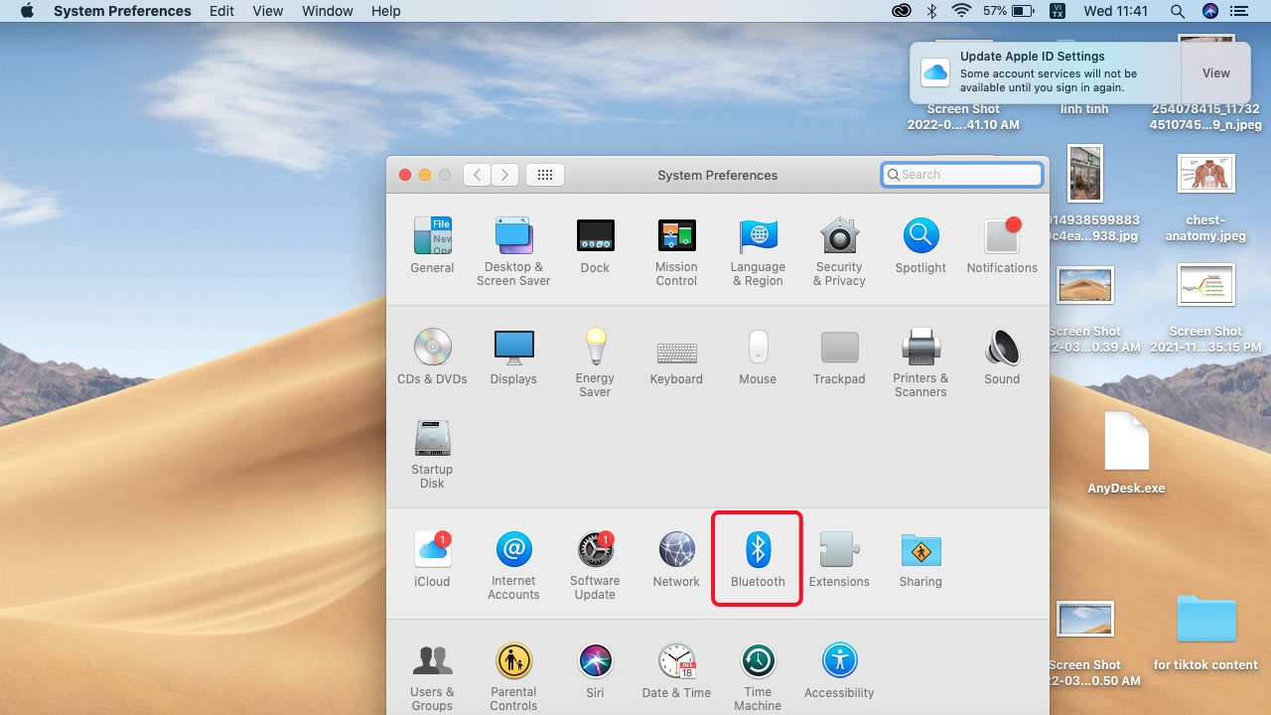The width and height of the screenshot is (1271, 715).
Task: Click the Bluetooth menu bar icon
Action: 931,11
